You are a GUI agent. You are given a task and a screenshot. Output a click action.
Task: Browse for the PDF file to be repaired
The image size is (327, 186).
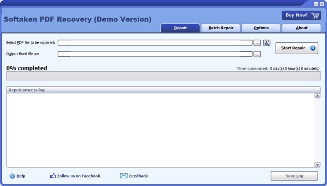point(257,43)
